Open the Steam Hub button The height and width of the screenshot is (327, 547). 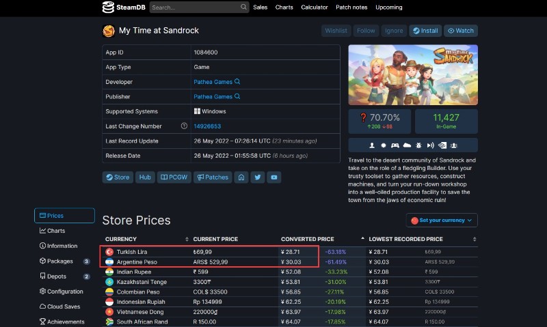point(145,177)
